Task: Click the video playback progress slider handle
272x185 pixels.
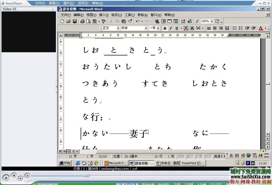Action: click(87, 176)
